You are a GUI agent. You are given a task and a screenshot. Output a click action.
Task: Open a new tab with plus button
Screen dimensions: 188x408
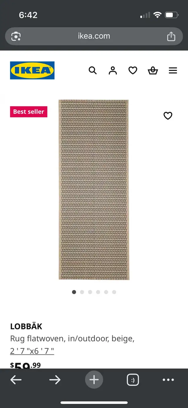click(x=94, y=380)
